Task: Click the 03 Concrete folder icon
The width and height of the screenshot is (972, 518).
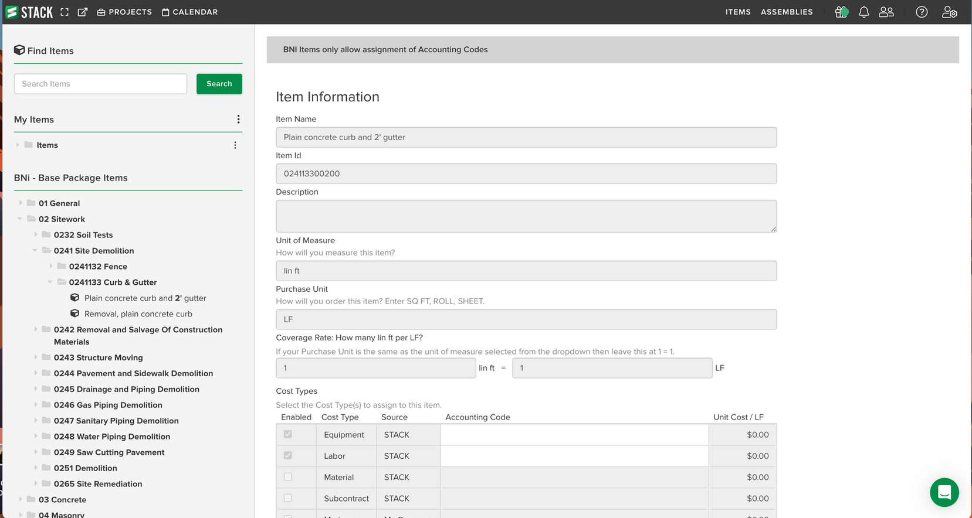Action: [x=31, y=499]
